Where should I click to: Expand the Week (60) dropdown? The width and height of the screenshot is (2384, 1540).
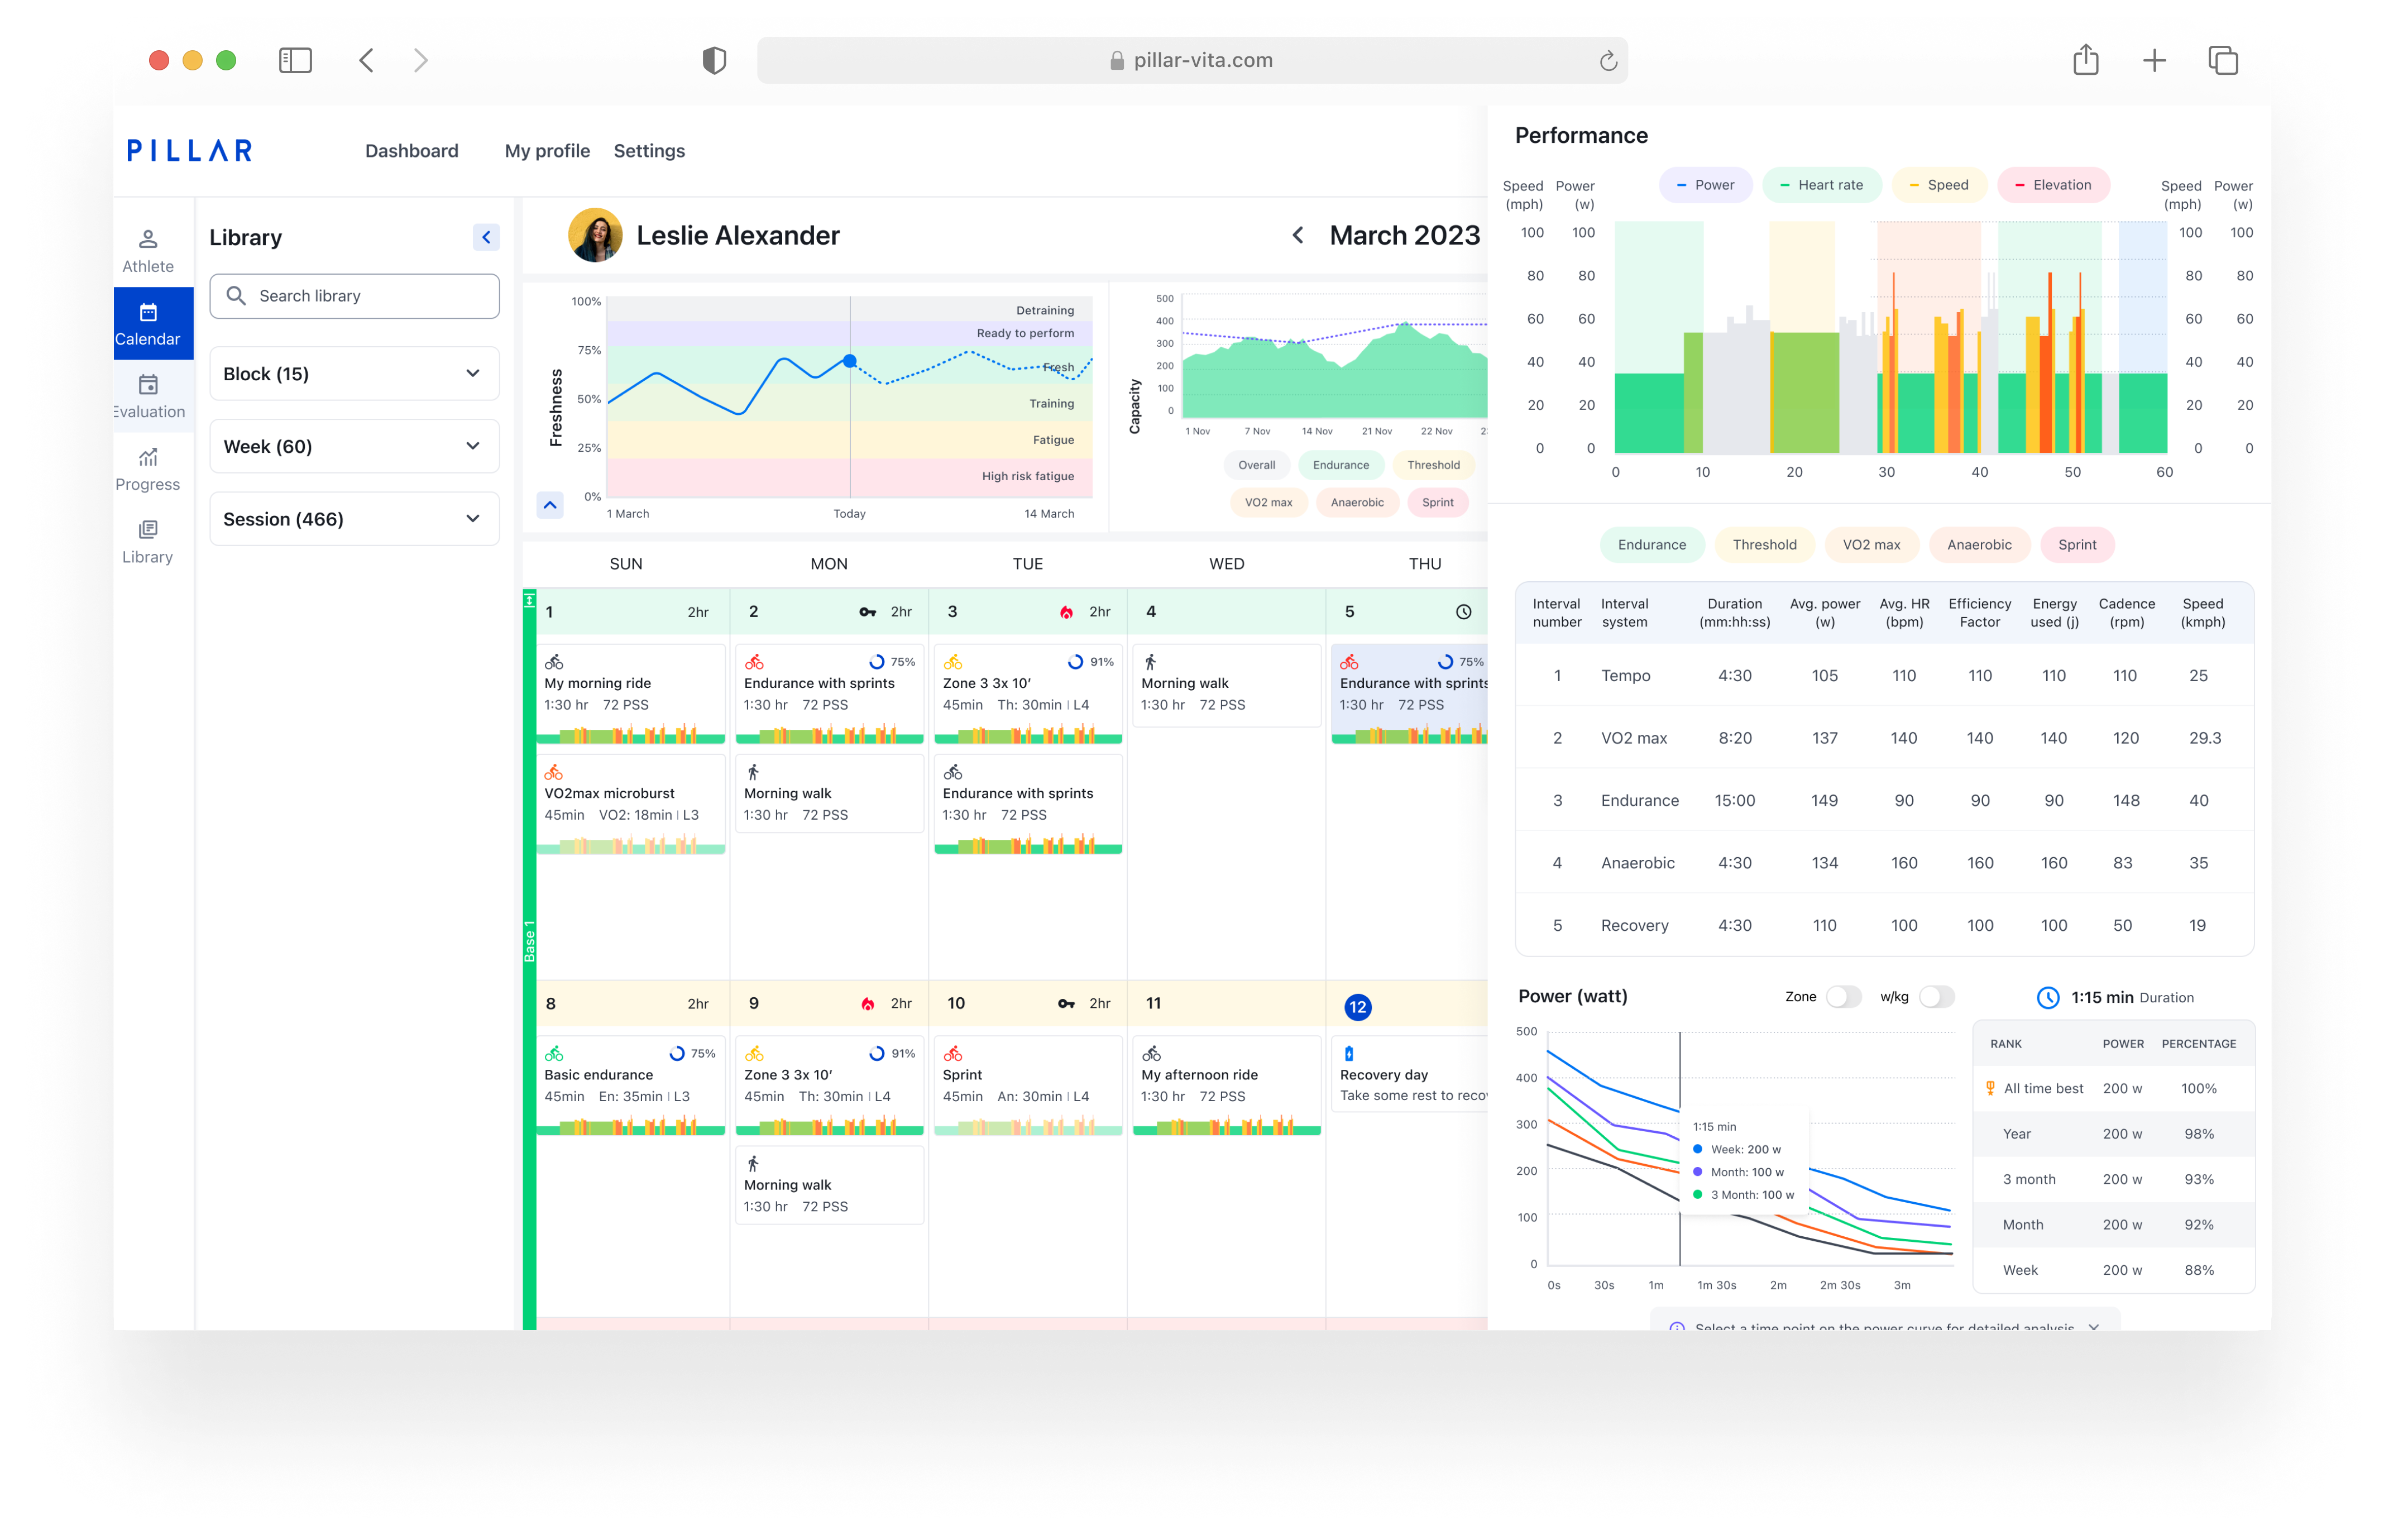pos(354,446)
